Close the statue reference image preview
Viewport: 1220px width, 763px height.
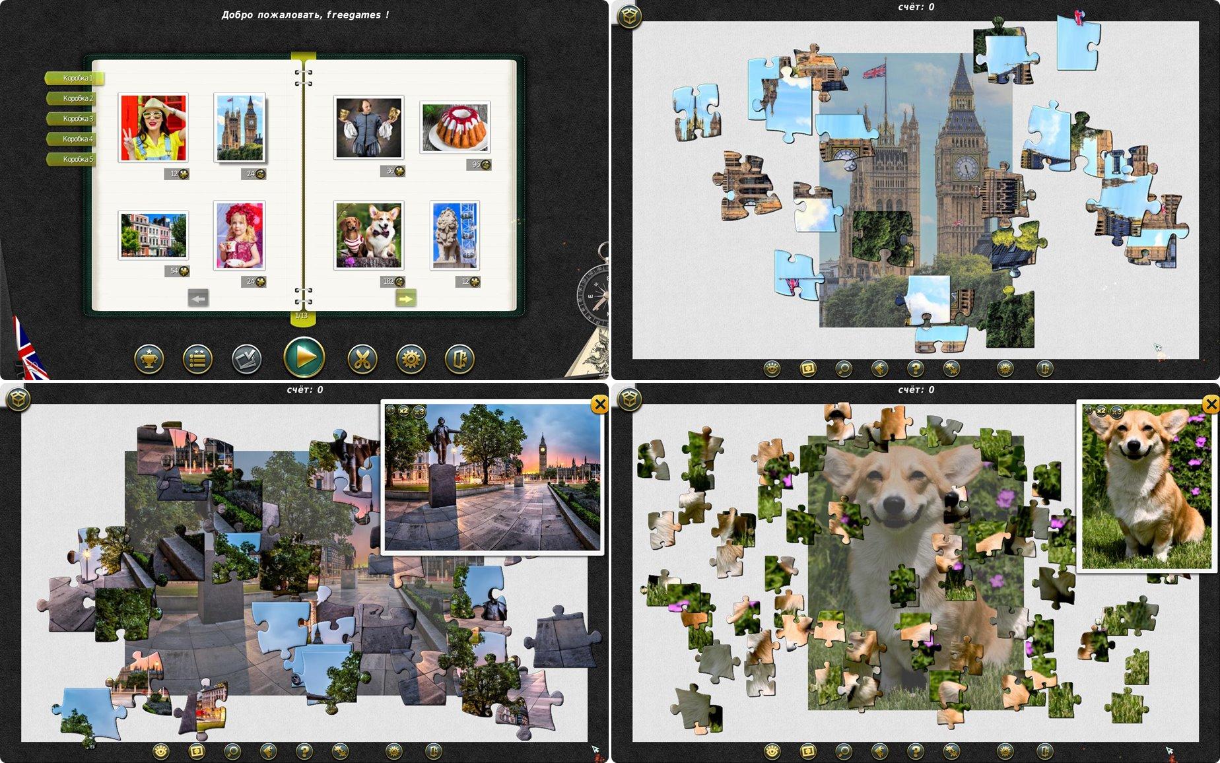(x=599, y=404)
